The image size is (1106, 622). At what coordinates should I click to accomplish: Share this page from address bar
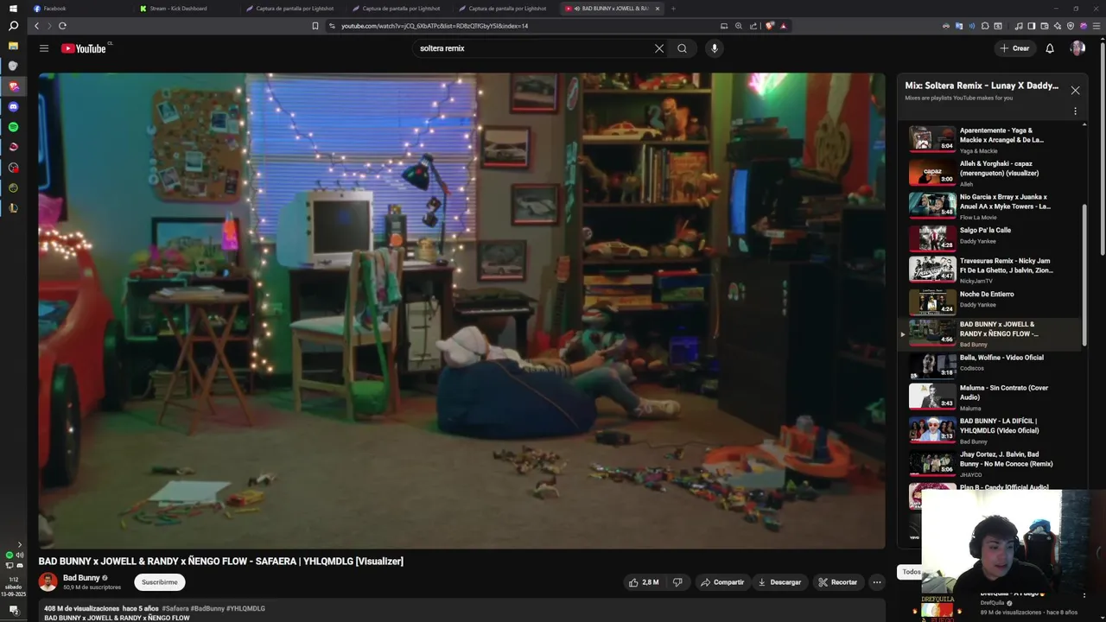753,26
